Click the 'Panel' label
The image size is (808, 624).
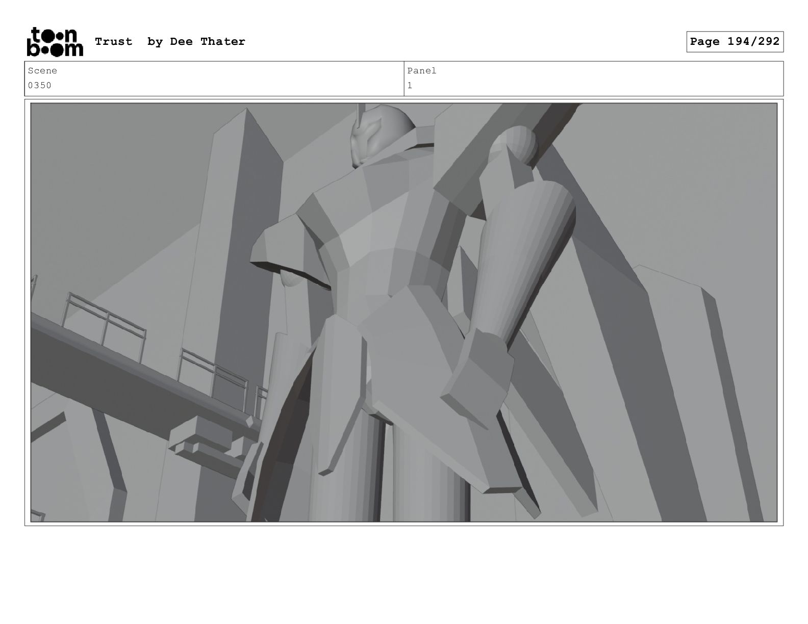click(x=422, y=71)
